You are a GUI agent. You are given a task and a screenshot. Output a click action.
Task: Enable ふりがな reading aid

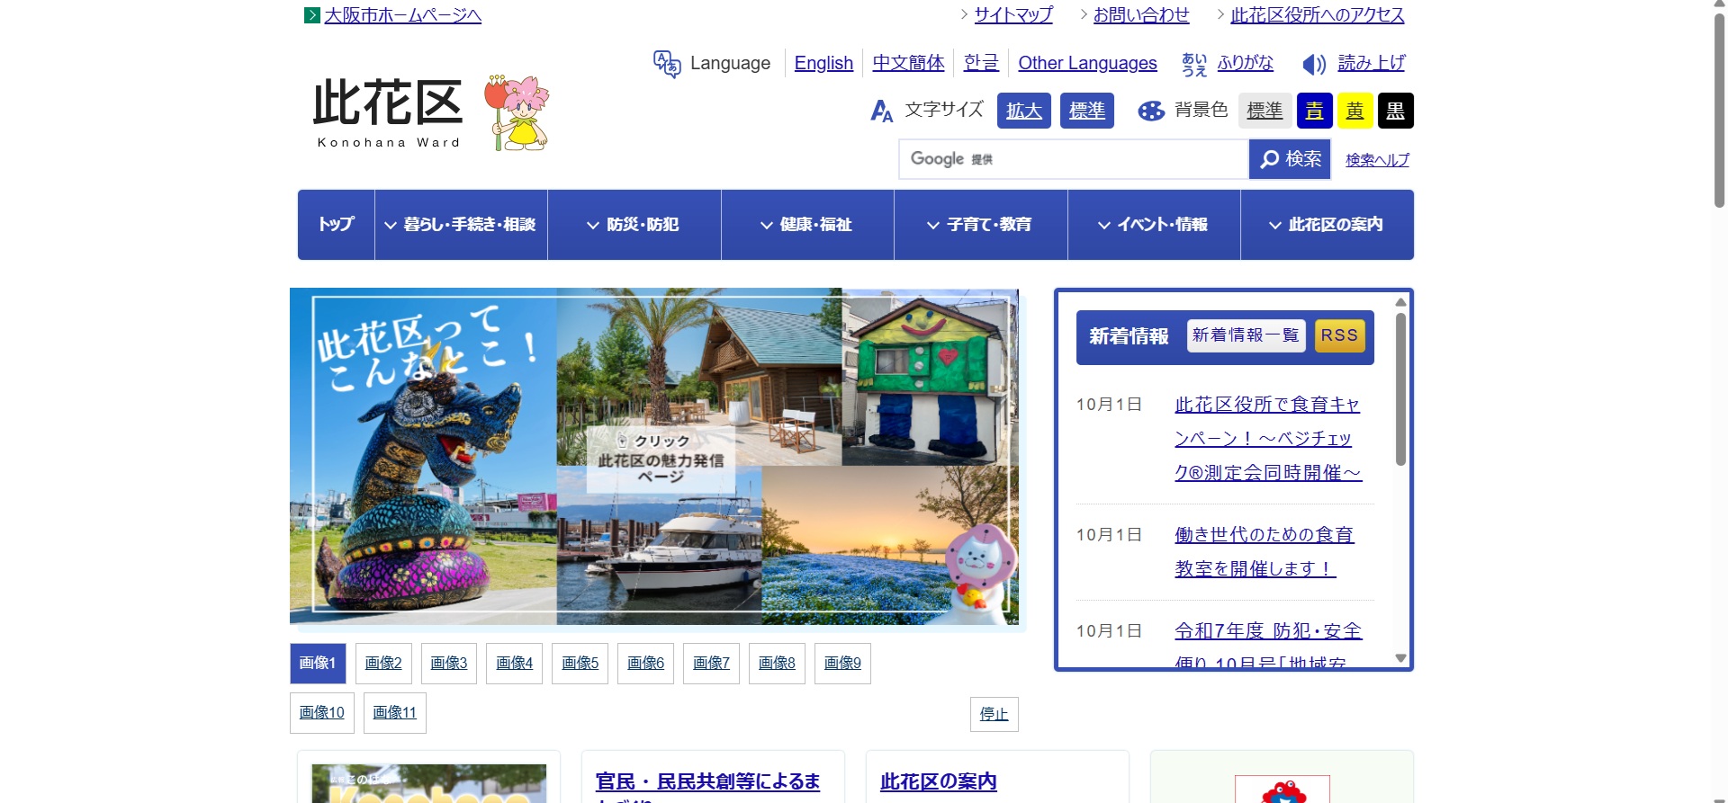point(1246,63)
